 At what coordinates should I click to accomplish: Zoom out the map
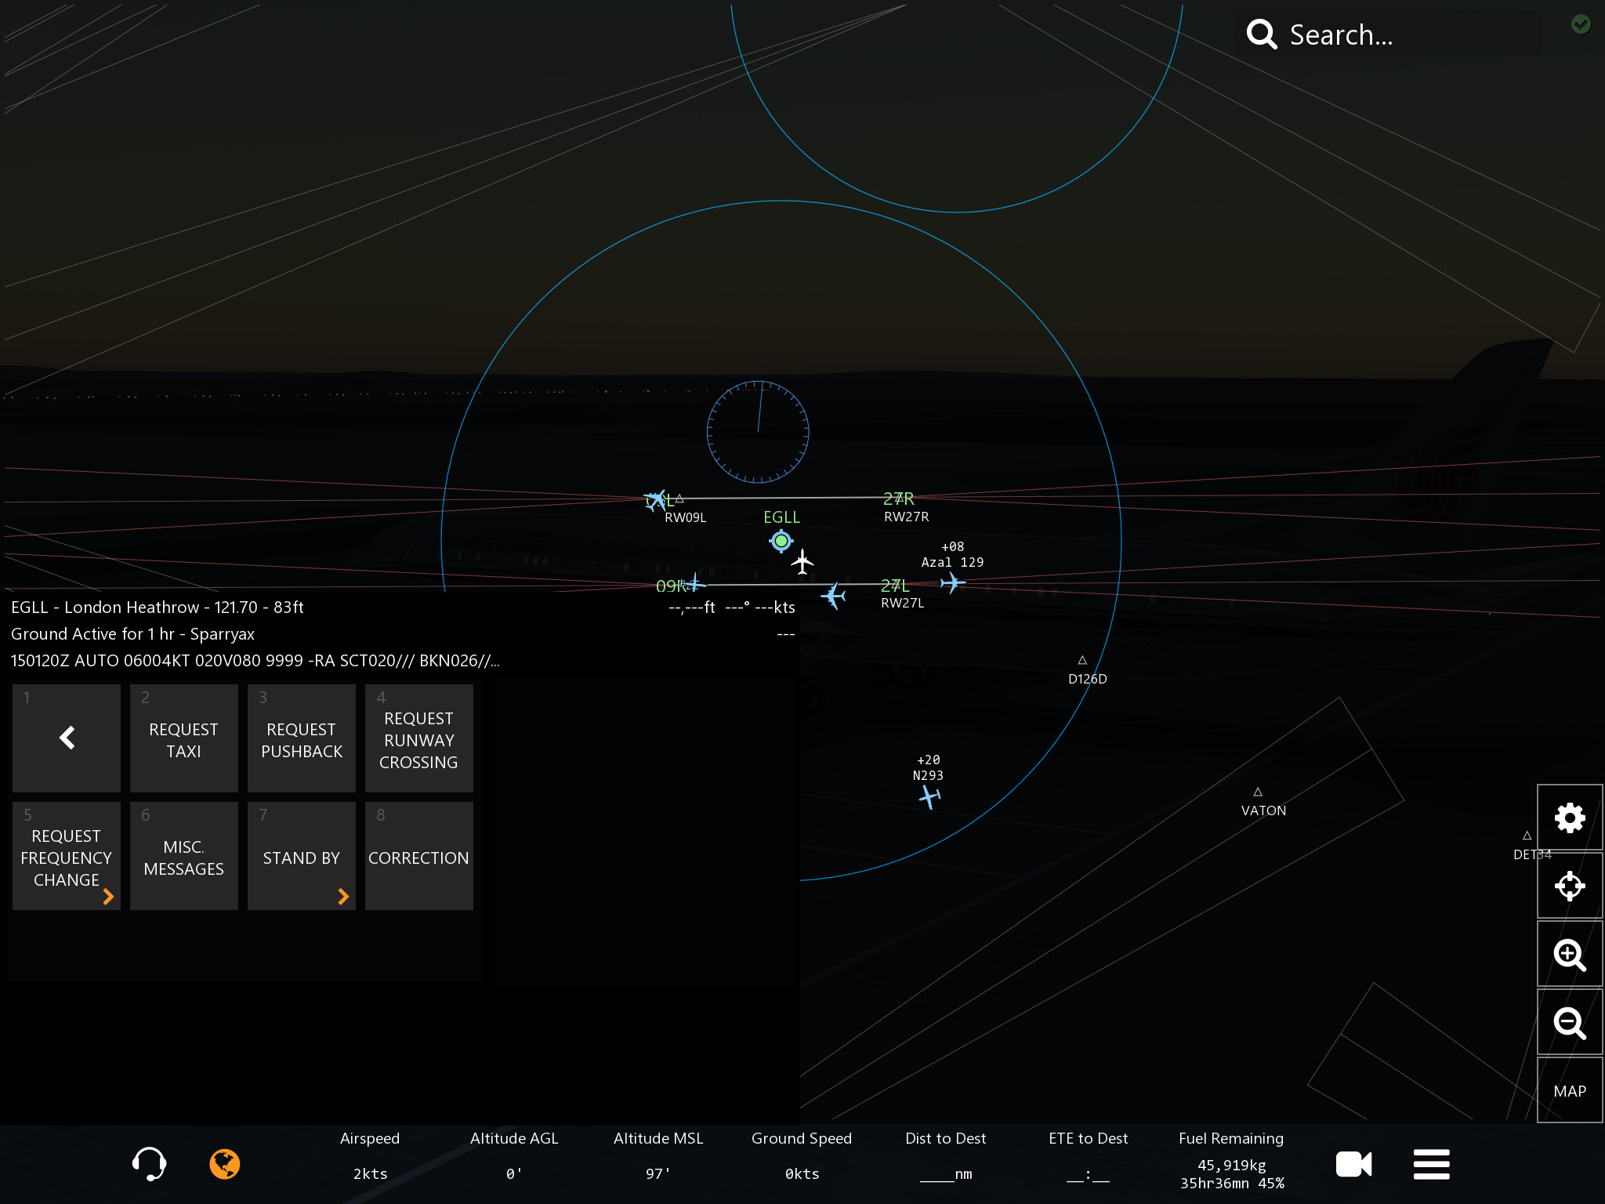pyautogui.click(x=1569, y=1022)
